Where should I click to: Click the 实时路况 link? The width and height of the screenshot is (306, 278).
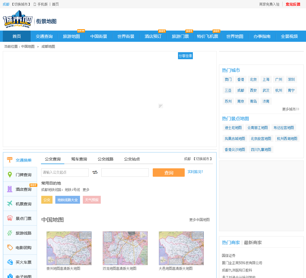[x=195, y=172]
